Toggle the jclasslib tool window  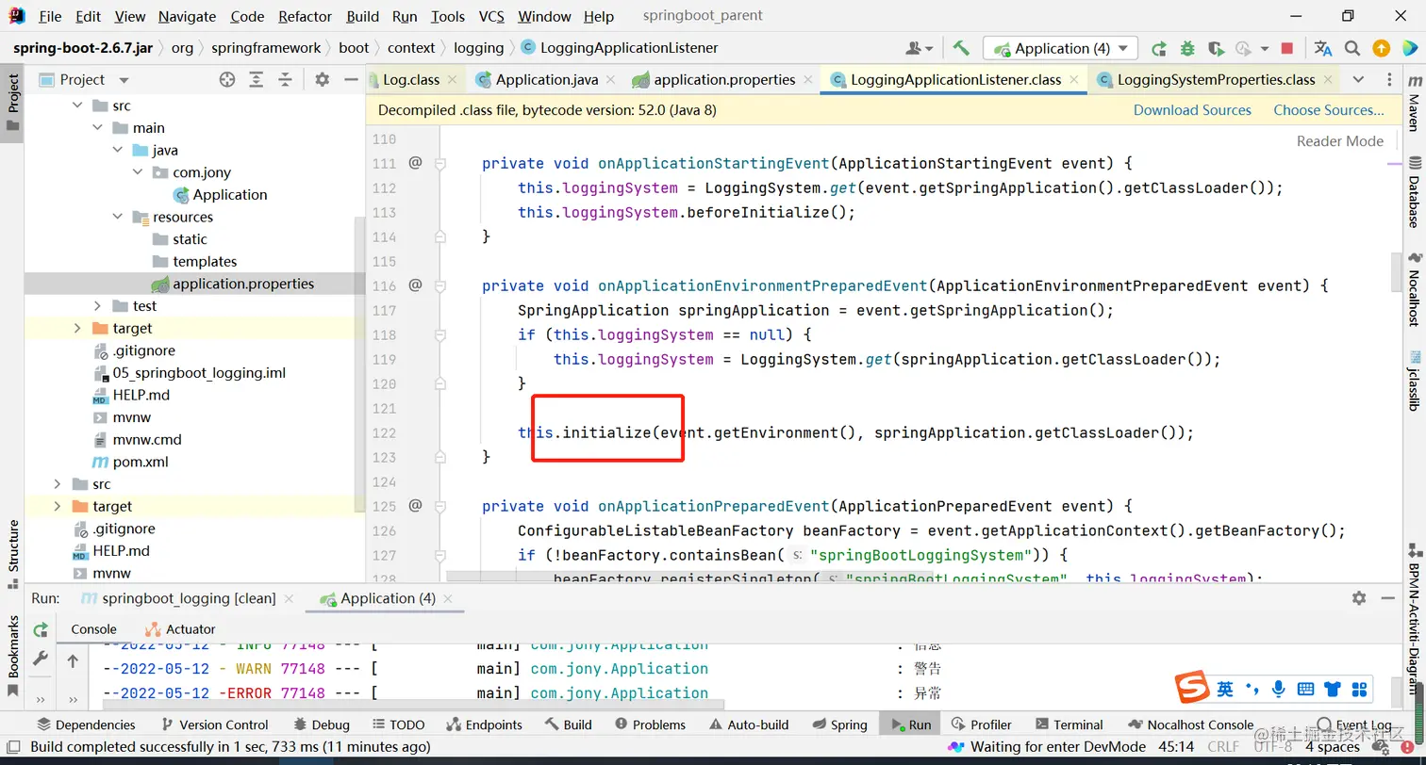coord(1414,381)
